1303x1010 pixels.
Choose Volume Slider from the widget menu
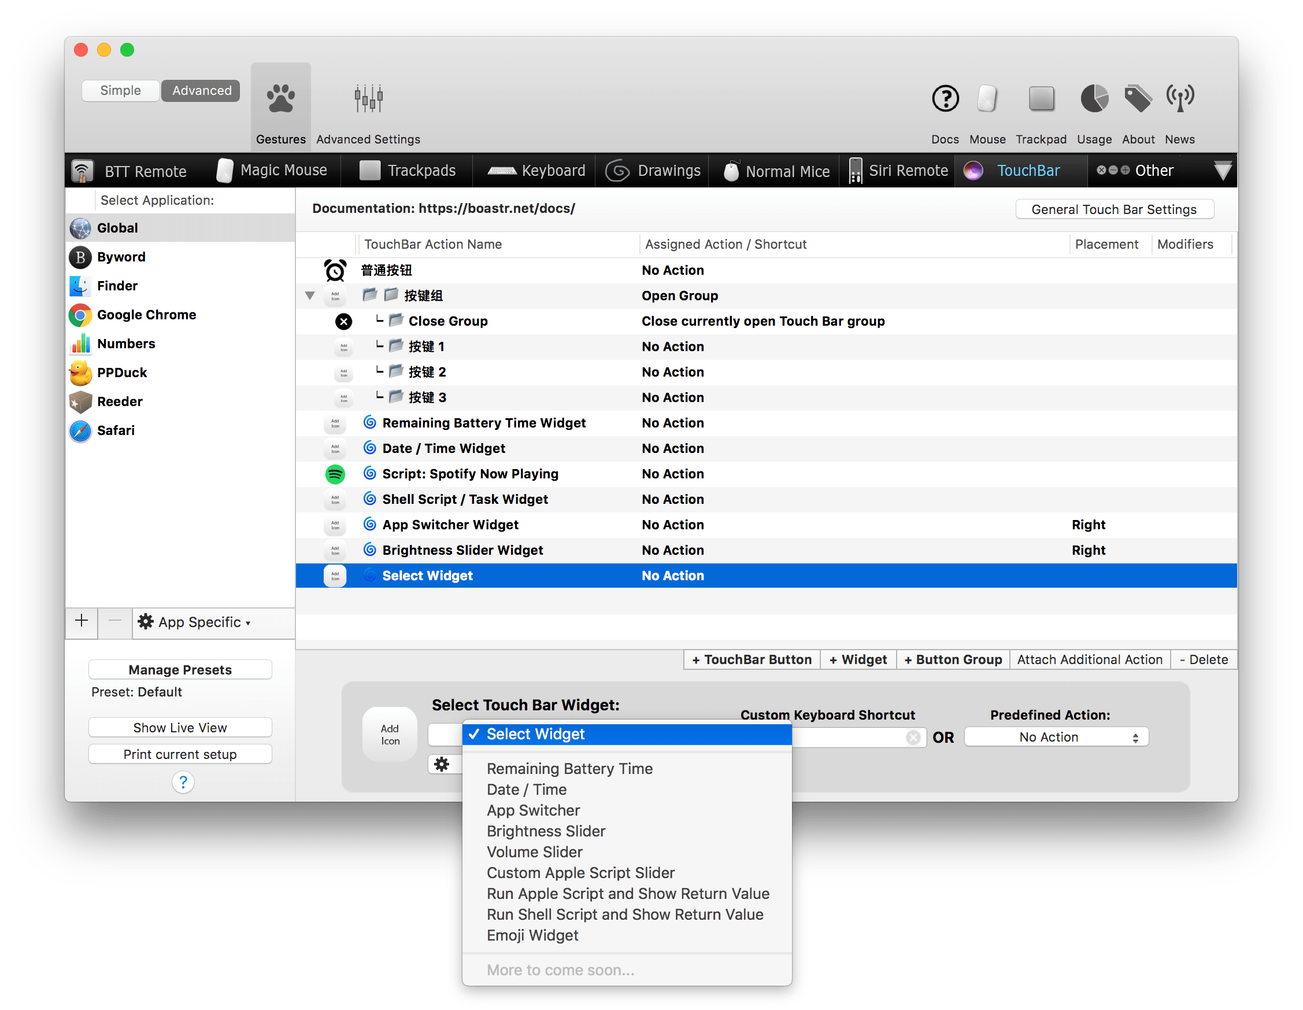(x=535, y=852)
